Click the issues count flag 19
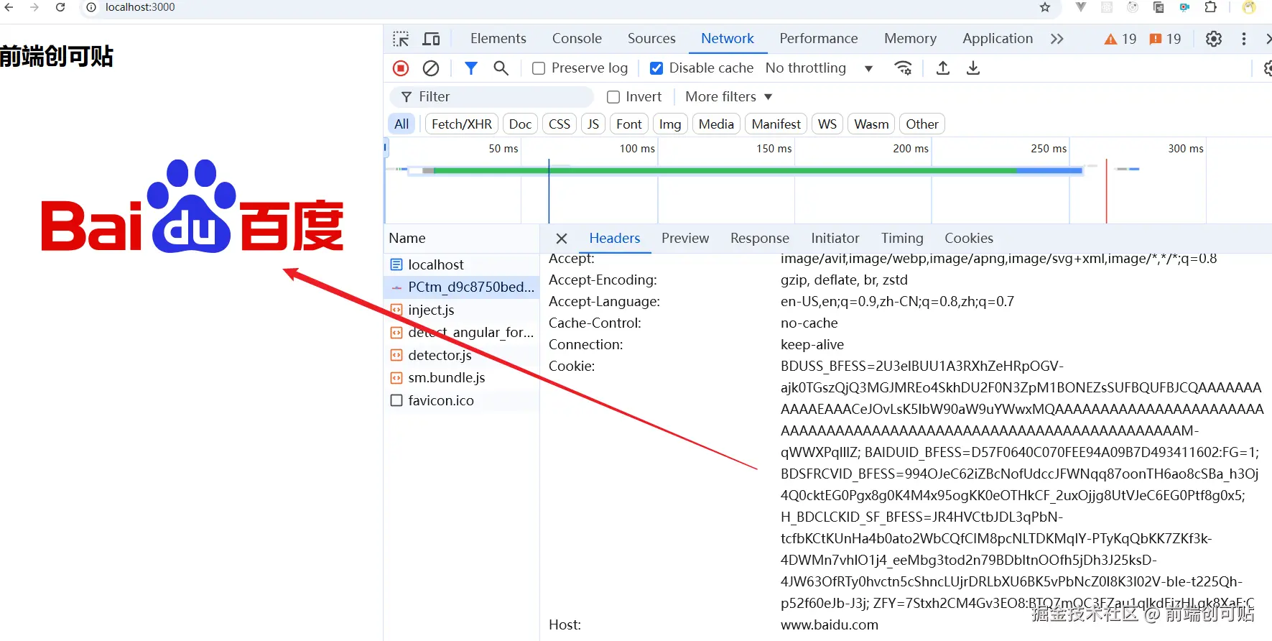This screenshot has width=1272, height=641. pyautogui.click(x=1165, y=39)
